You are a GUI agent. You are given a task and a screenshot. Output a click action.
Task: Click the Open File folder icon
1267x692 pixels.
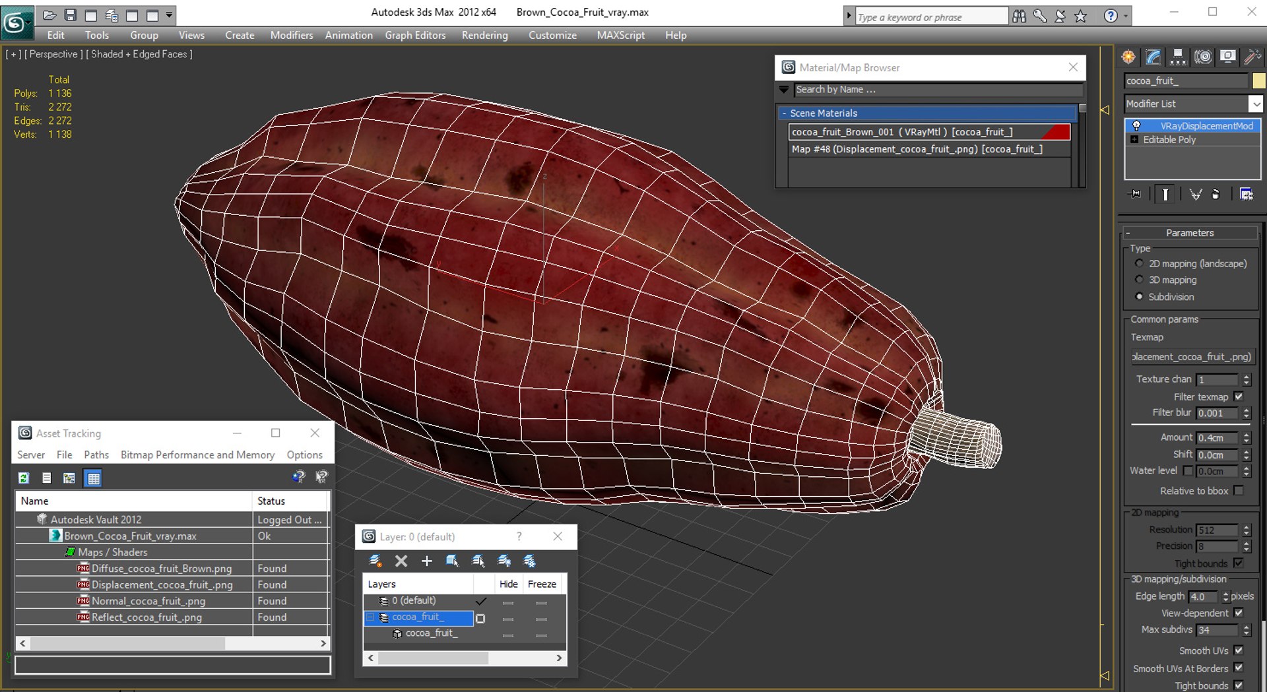tap(49, 15)
